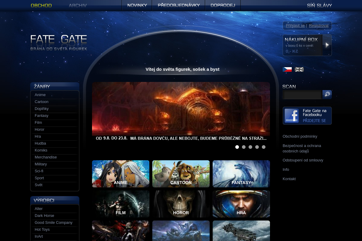Open the CARTOON category thumbnail
This screenshot has width=362, height=241.
[181, 174]
